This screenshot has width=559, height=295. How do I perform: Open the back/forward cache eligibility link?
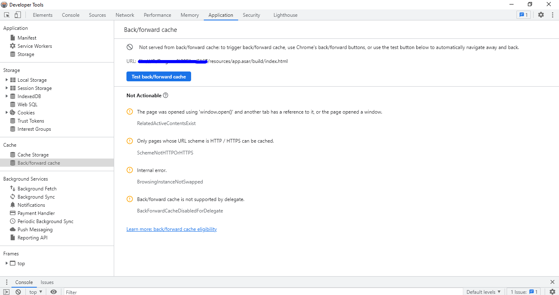(x=171, y=229)
